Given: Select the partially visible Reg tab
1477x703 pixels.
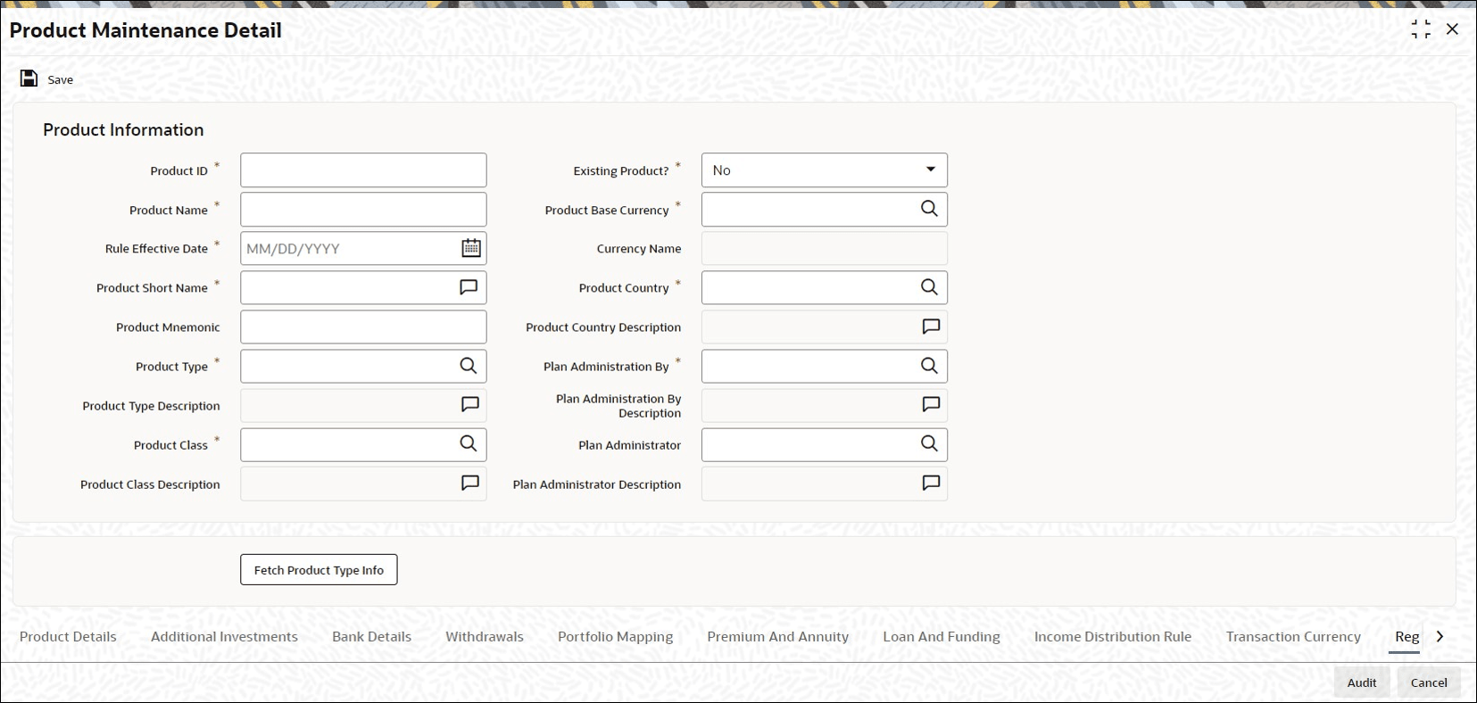Looking at the screenshot, I should 1406,636.
